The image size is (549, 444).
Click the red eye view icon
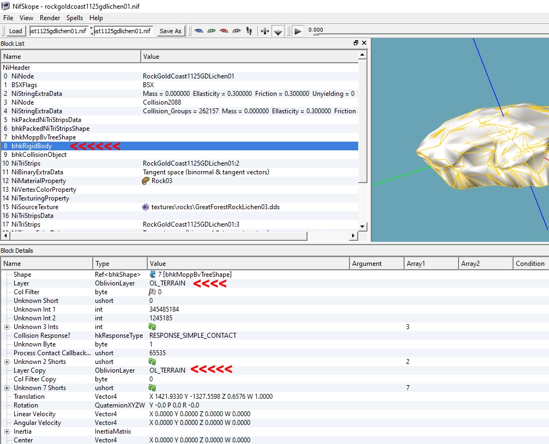tap(224, 31)
